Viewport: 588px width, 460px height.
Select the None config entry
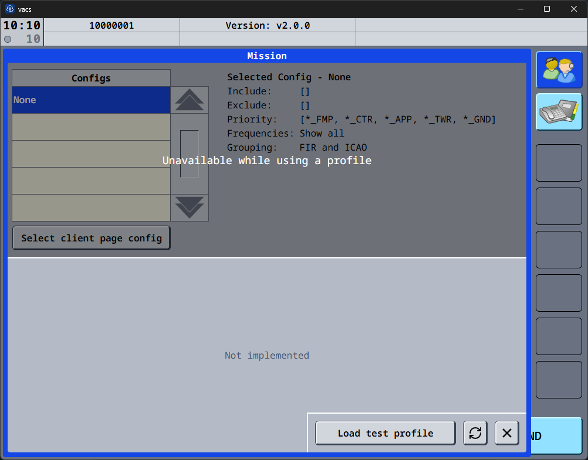click(91, 100)
